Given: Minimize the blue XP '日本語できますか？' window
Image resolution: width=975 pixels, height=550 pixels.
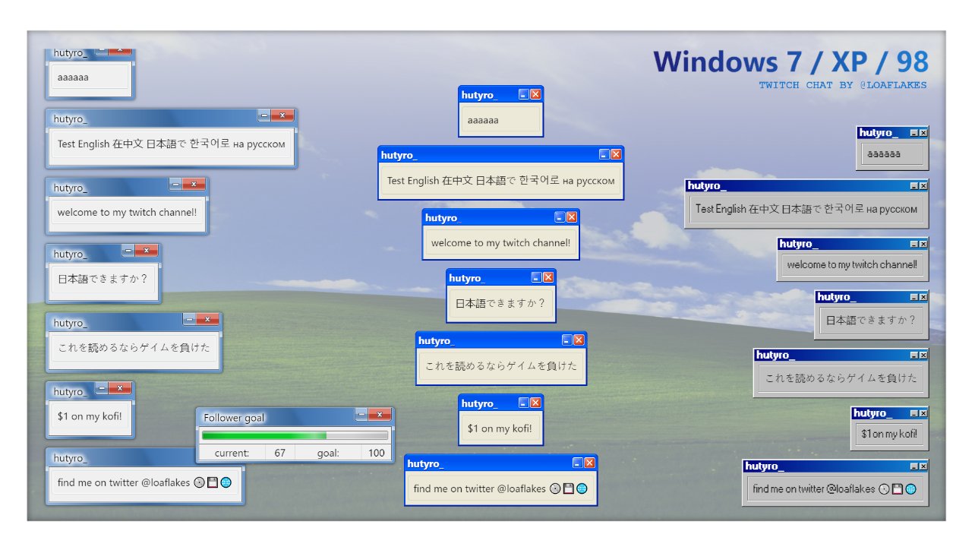Looking at the screenshot, I should pyautogui.click(x=536, y=277).
